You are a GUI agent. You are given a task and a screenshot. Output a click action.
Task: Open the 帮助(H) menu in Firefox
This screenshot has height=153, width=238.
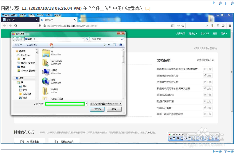tap(58, 15)
